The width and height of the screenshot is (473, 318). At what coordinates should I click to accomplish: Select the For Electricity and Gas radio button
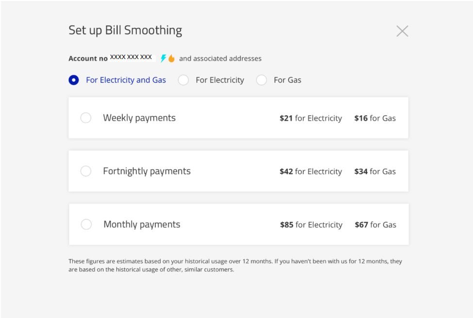click(x=74, y=80)
